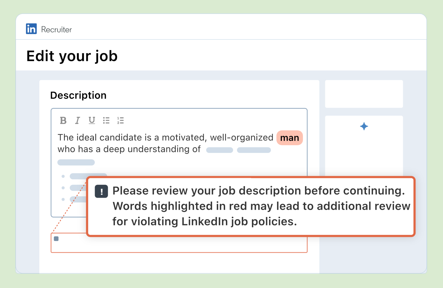
Task: Click the LinkedIn logo icon
Action: click(x=31, y=29)
